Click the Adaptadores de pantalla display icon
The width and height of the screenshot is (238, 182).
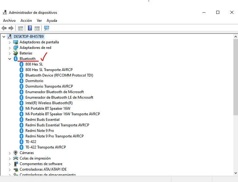click(16, 42)
